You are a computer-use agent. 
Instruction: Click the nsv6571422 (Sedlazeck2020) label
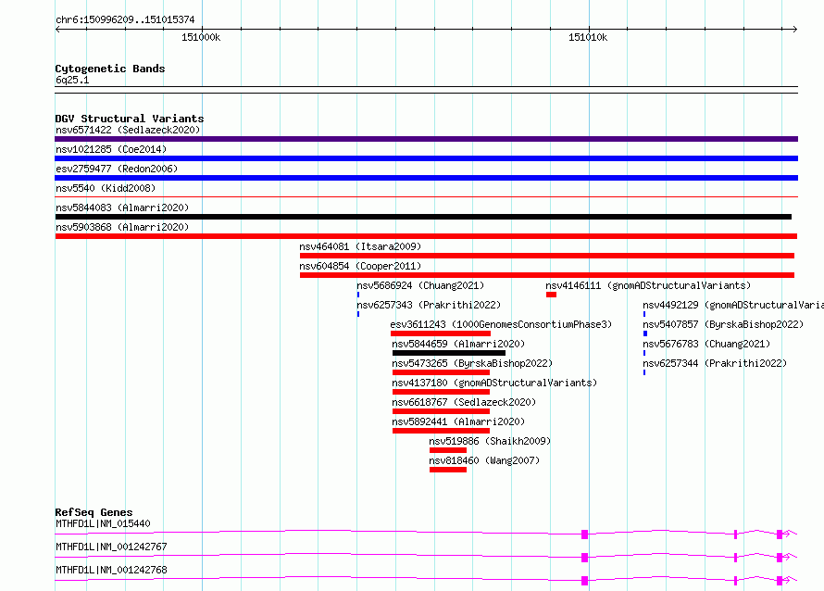(x=128, y=130)
